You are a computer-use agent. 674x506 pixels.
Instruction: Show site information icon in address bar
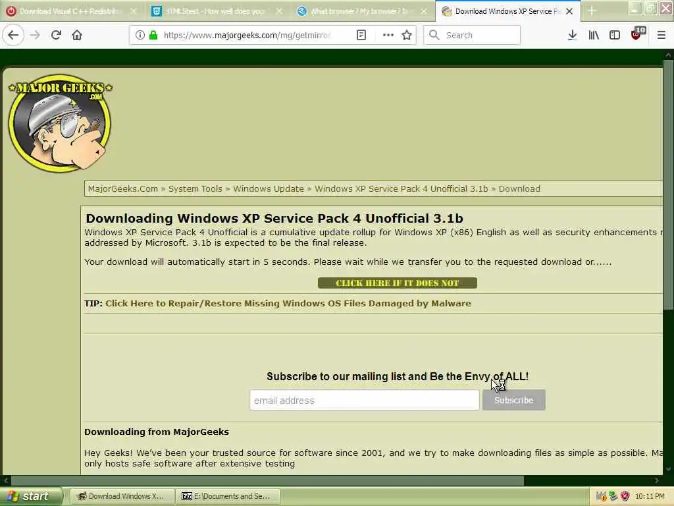(140, 35)
